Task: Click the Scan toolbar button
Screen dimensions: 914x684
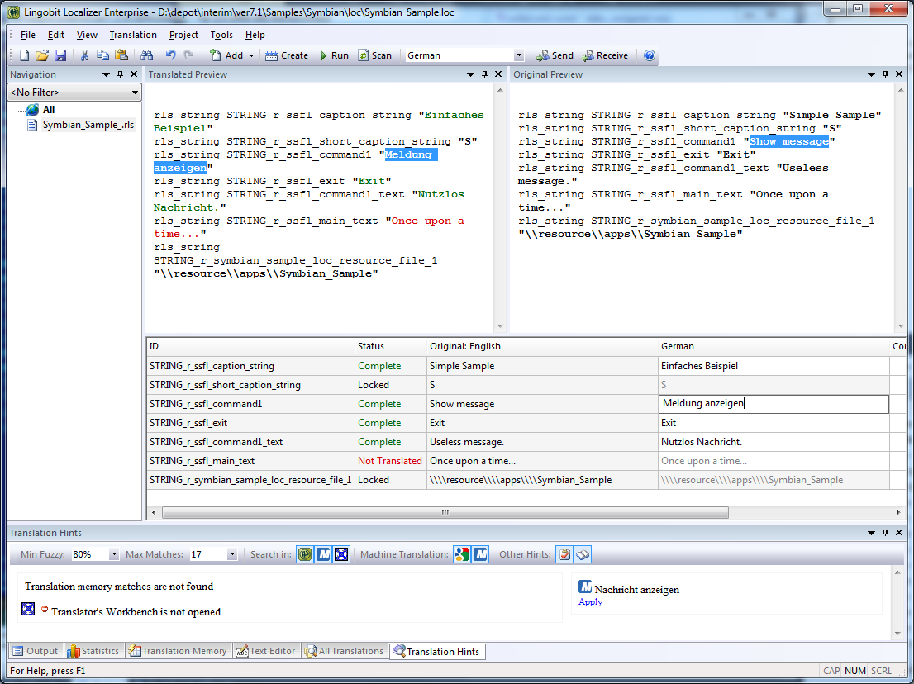Action: pos(375,55)
